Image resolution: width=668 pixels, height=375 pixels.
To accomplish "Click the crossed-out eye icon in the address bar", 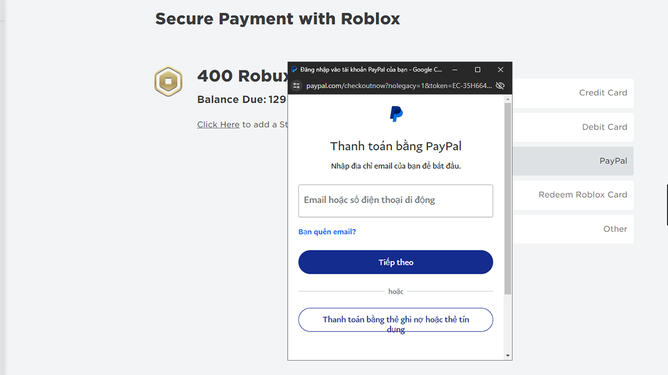I will coord(499,85).
